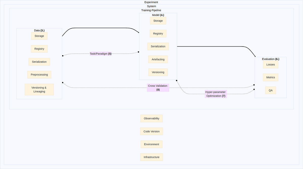303x169 pixels.
Task: Select the Versioning node under Model
Action: (x=158, y=72)
